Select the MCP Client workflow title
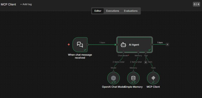Viewport: 202px width, 98px height. pyautogui.click(x=8, y=4)
